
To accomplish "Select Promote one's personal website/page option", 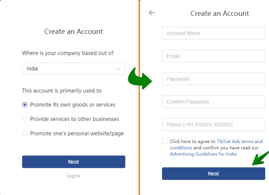I will click(x=25, y=133).
